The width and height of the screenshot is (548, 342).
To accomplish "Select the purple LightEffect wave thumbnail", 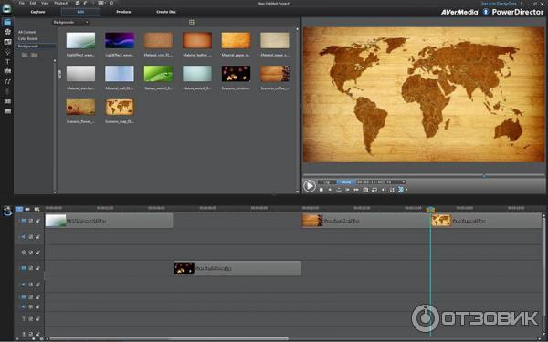I will pyautogui.click(x=120, y=40).
